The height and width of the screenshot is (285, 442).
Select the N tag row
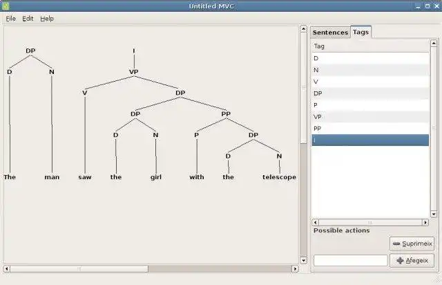click(x=370, y=70)
